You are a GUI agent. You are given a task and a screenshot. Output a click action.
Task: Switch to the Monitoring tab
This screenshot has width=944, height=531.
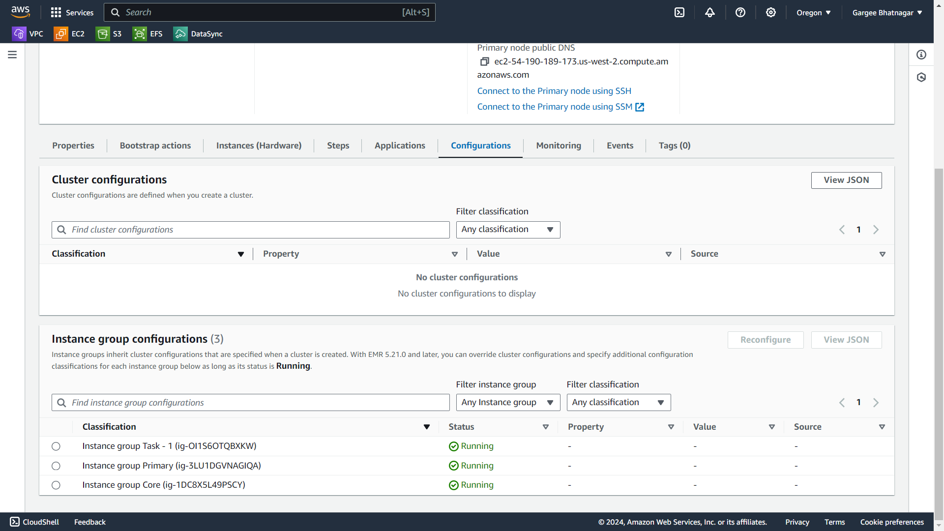tap(559, 146)
